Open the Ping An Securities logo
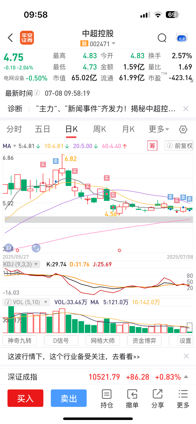This screenshot has width=196, height=424. tap(27, 38)
